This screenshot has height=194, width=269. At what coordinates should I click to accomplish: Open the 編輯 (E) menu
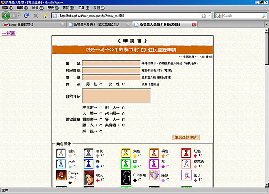23,8
